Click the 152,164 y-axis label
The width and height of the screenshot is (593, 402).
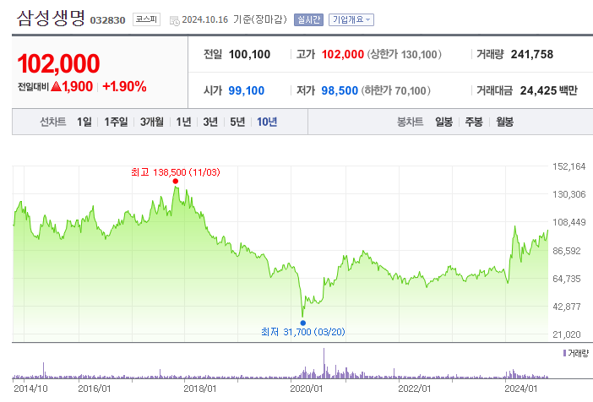point(569,166)
